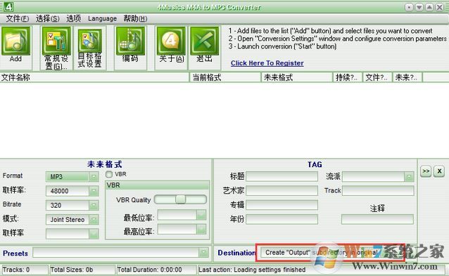Open the 最高位率 dropdown
Image resolution: width=449 pixels, height=276 pixels.
click(x=201, y=229)
